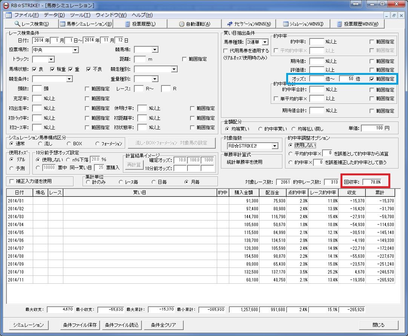
Task: Click the 期待値 %以上 input field
Action: pos(316,61)
